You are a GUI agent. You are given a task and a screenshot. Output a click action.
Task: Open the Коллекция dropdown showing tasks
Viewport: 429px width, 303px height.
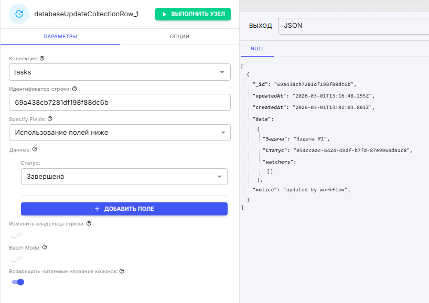tap(120, 72)
